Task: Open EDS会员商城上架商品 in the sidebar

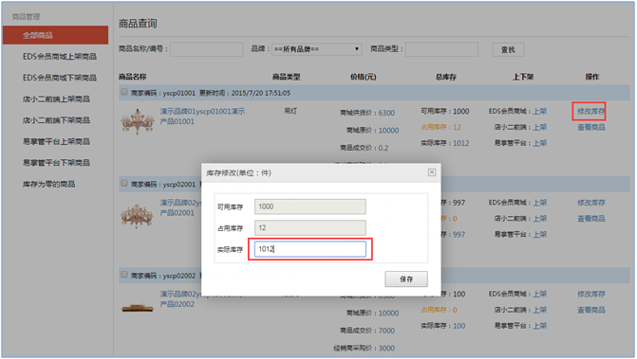Action: point(60,56)
